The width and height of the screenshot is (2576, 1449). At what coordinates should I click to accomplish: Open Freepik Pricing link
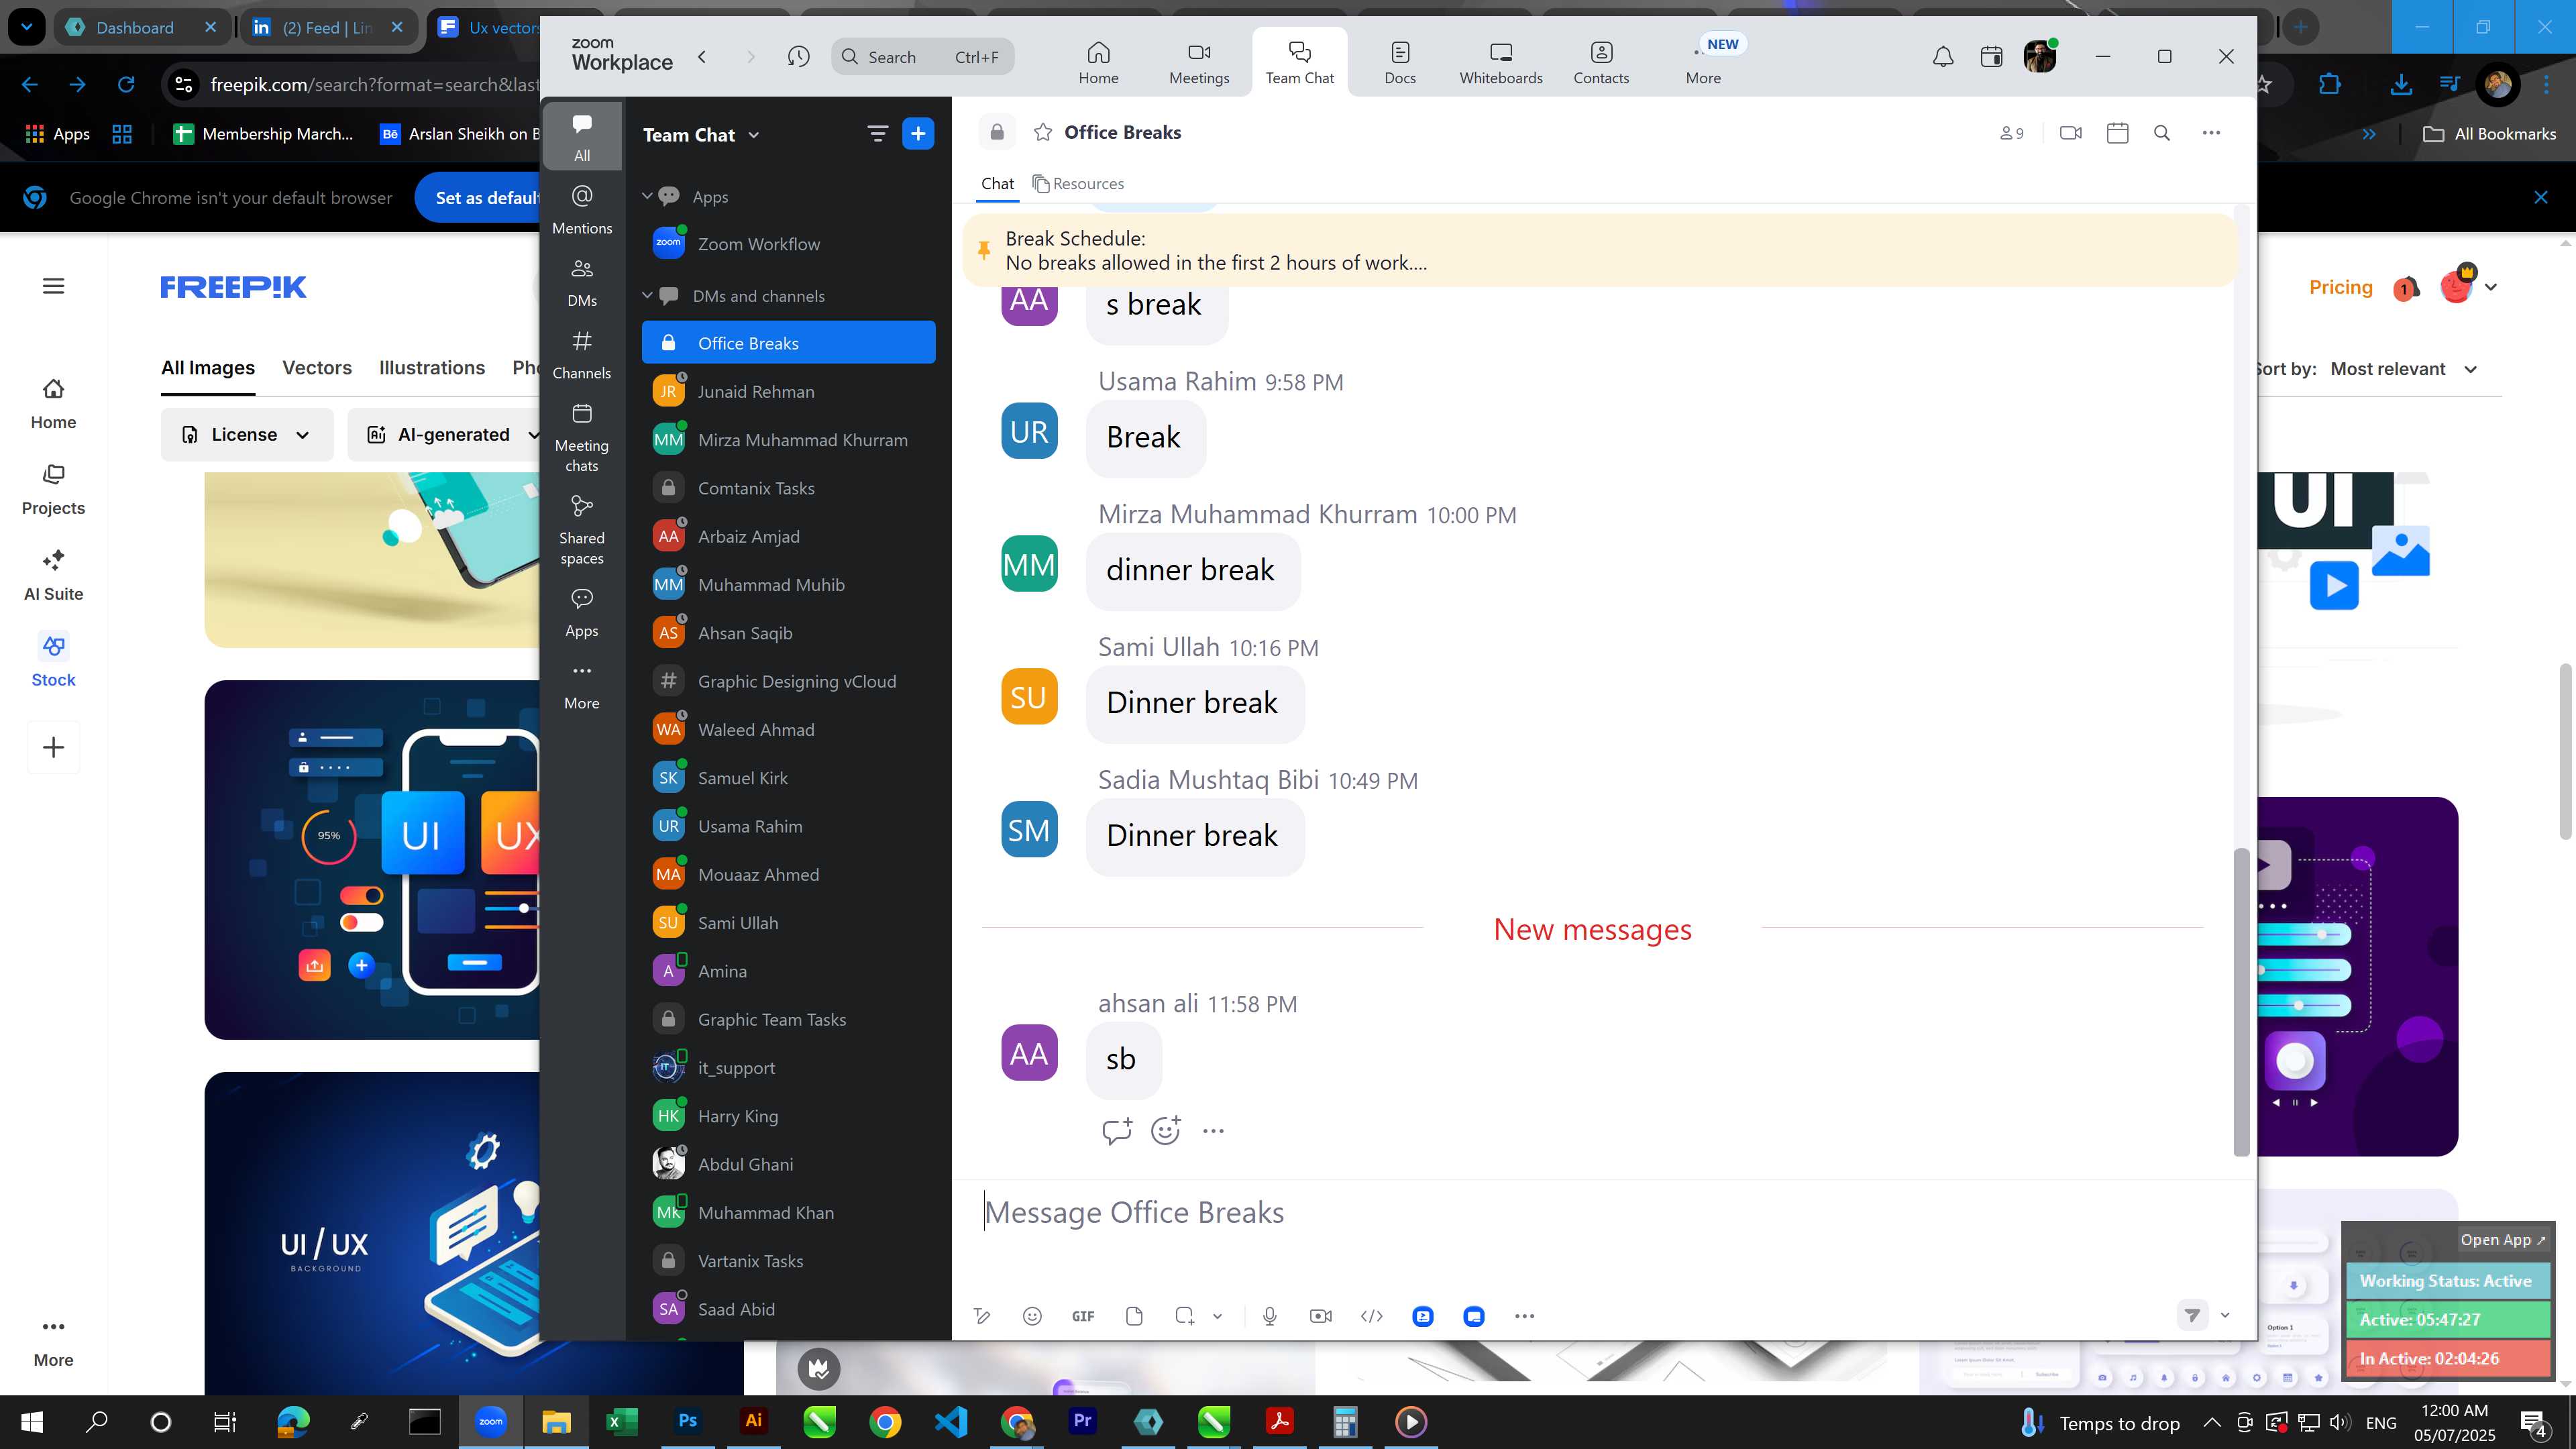click(2340, 287)
